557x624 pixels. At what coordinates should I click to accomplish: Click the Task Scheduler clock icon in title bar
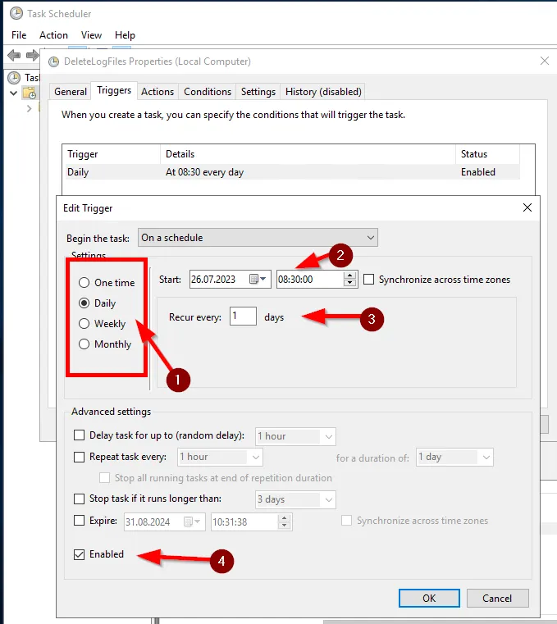(x=16, y=14)
